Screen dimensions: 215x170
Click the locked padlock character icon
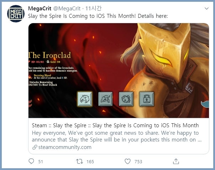pos(146,99)
